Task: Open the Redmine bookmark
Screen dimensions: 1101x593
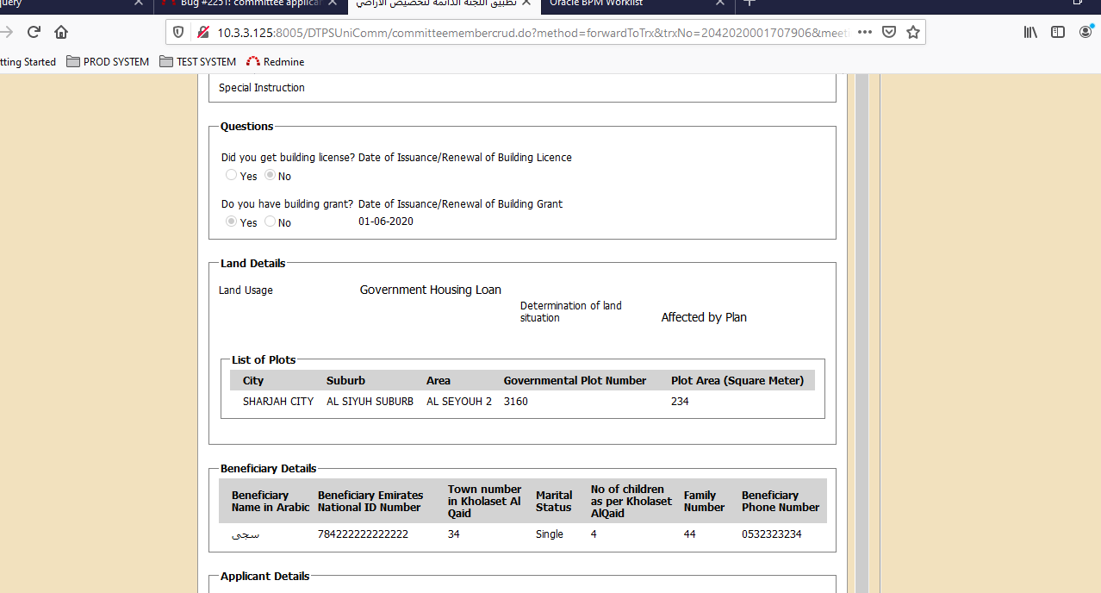Action: pyautogui.click(x=275, y=62)
